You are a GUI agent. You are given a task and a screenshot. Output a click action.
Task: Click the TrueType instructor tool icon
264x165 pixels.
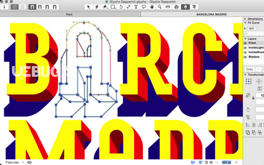coord(176,7)
